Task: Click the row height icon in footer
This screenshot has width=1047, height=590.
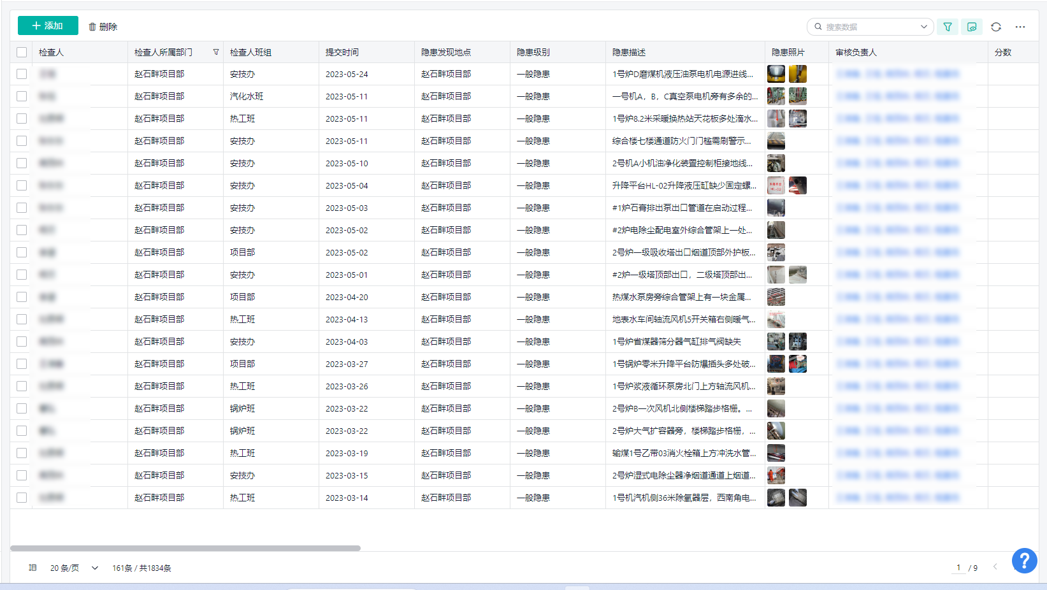Action: (x=32, y=568)
